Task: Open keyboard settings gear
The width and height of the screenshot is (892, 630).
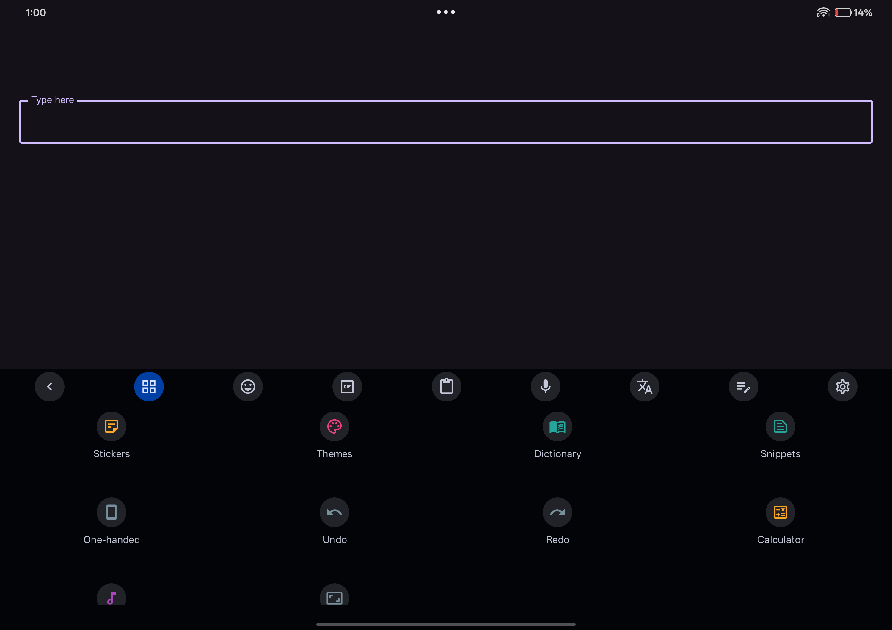Action: 843,387
